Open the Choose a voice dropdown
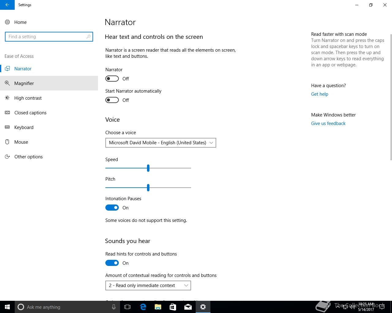 pyautogui.click(x=161, y=143)
